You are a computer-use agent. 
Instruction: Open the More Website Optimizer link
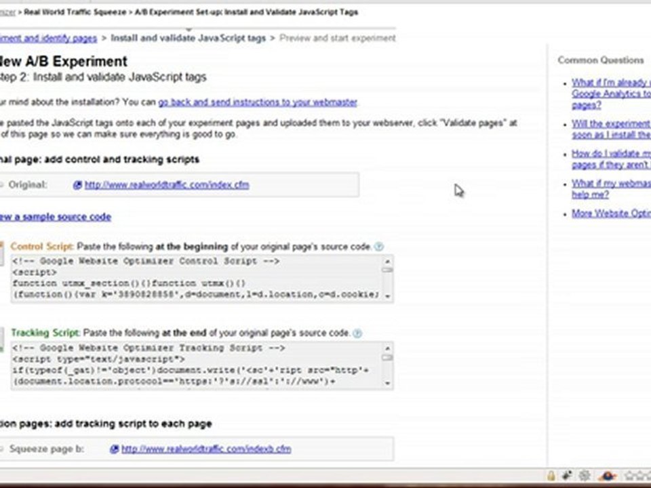tap(611, 213)
